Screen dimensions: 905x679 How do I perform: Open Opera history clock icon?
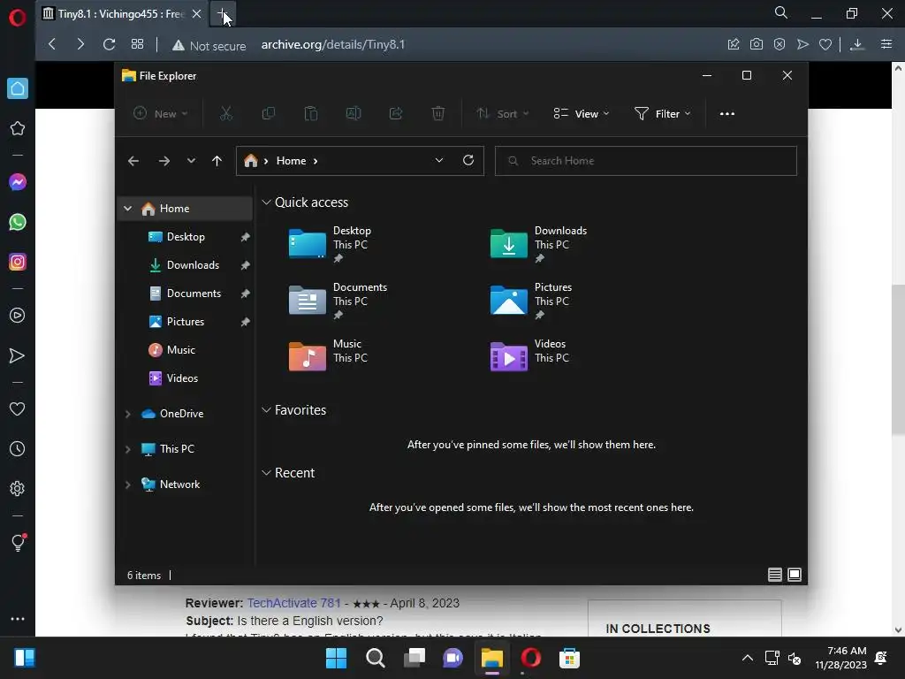click(x=18, y=448)
